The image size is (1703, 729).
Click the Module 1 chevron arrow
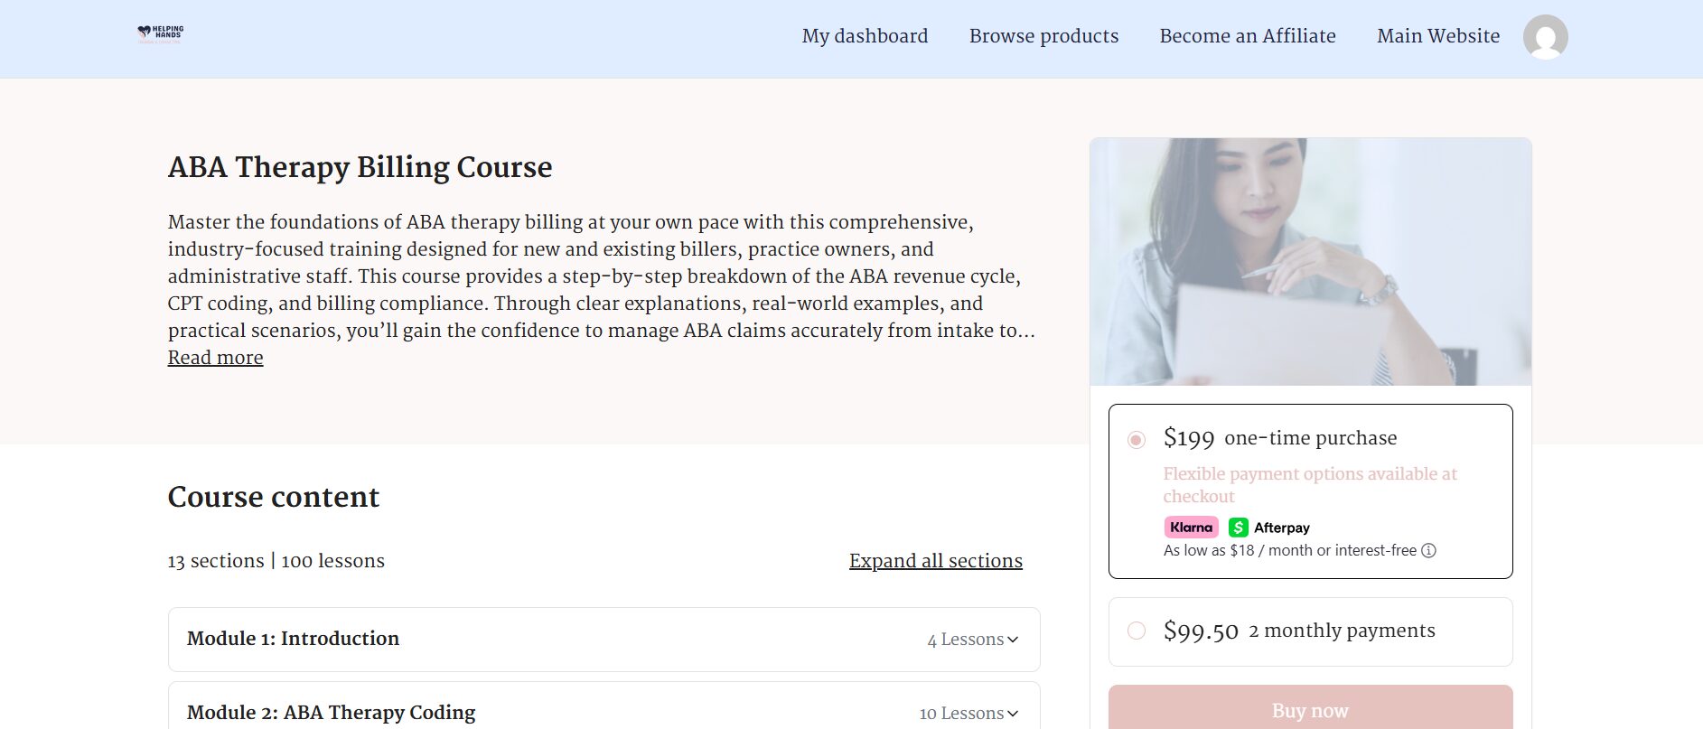coord(1013,640)
